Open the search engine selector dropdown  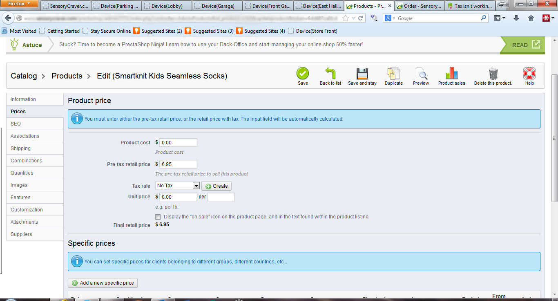[x=390, y=18]
